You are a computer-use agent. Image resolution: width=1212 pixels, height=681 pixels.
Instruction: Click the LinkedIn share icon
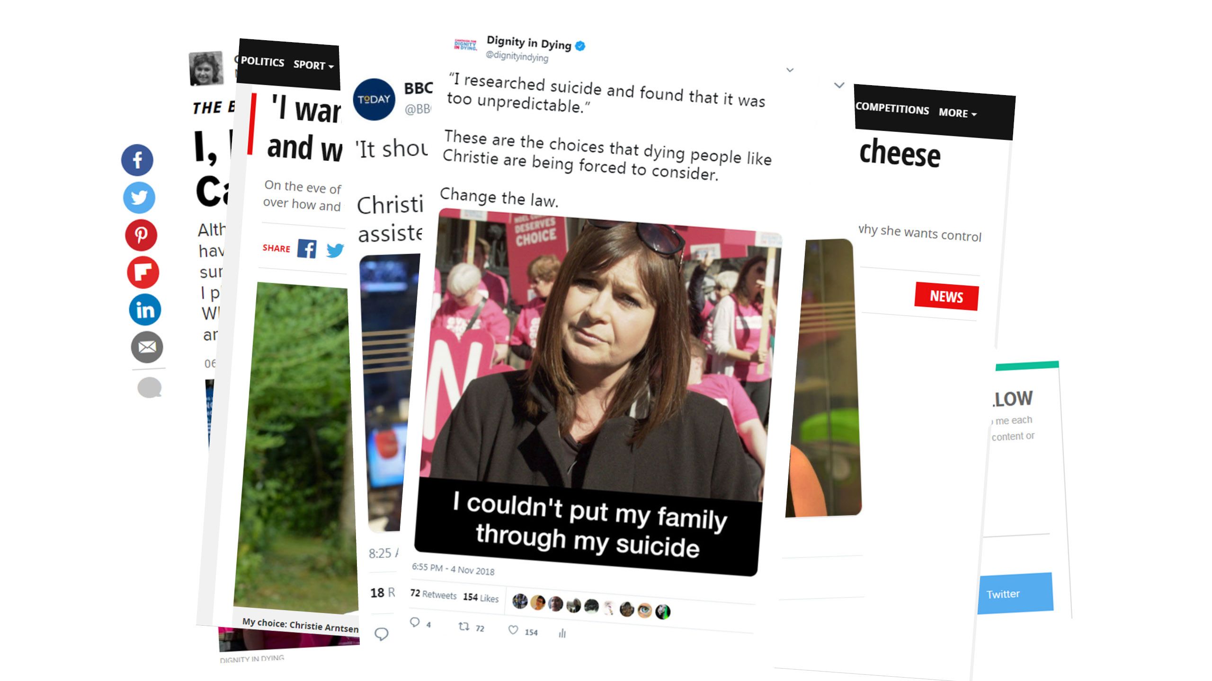point(145,310)
